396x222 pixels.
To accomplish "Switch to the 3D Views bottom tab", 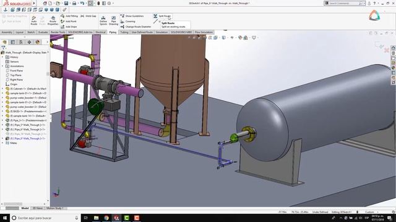I will click(38, 208).
